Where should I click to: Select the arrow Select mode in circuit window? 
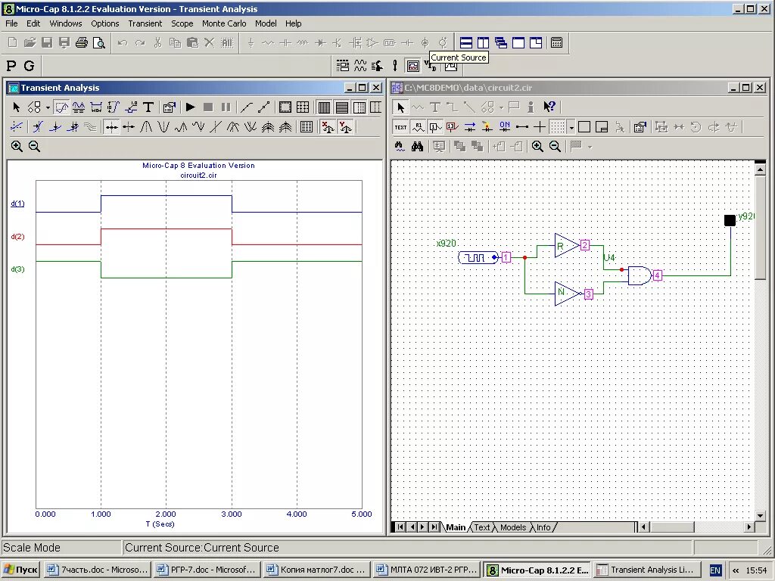point(400,107)
